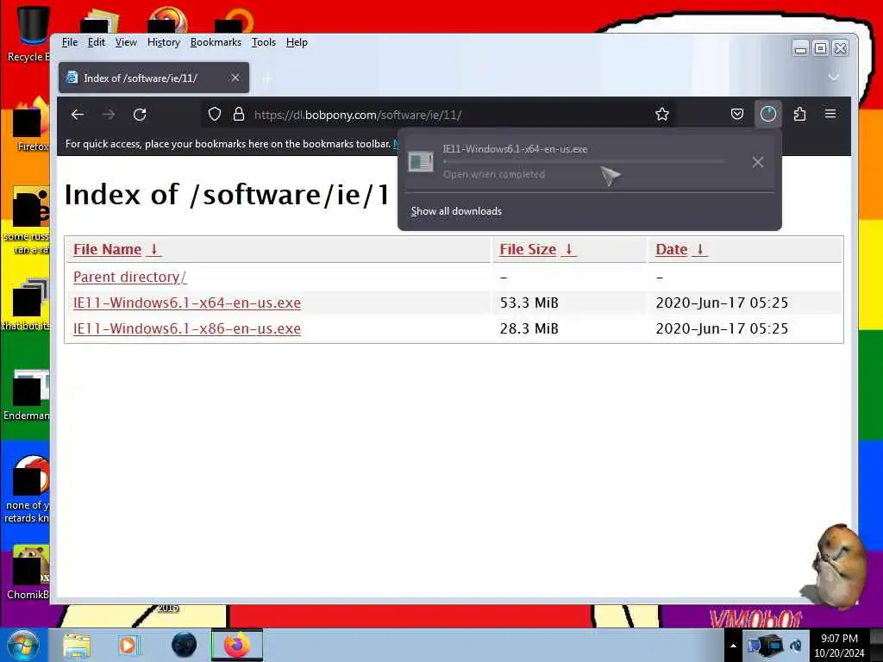Select the Firefox desktop shortcut
Viewport: 883px width, 662px height.
point(32,125)
